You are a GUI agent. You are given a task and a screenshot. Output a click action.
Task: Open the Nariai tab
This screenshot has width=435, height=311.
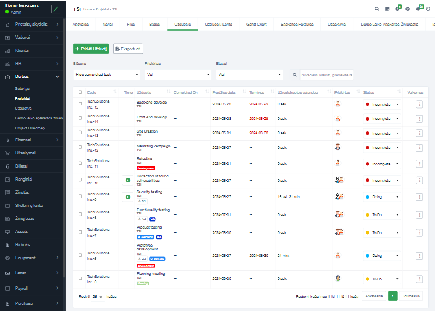coord(108,25)
